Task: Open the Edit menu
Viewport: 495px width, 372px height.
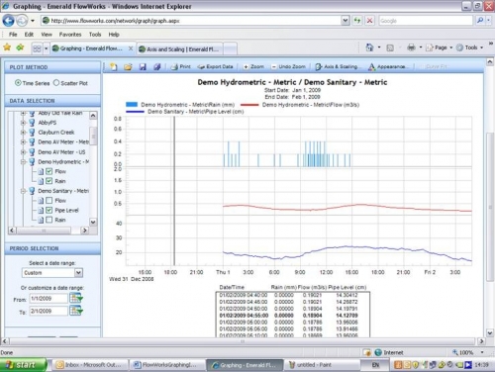Action: click(29, 35)
